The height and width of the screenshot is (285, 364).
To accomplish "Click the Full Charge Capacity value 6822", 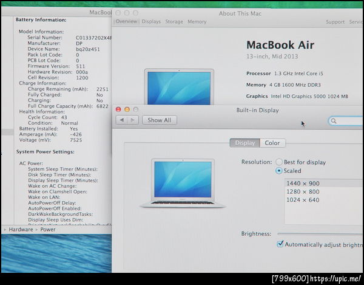I will pyautogui.click(x=103, y=106).
